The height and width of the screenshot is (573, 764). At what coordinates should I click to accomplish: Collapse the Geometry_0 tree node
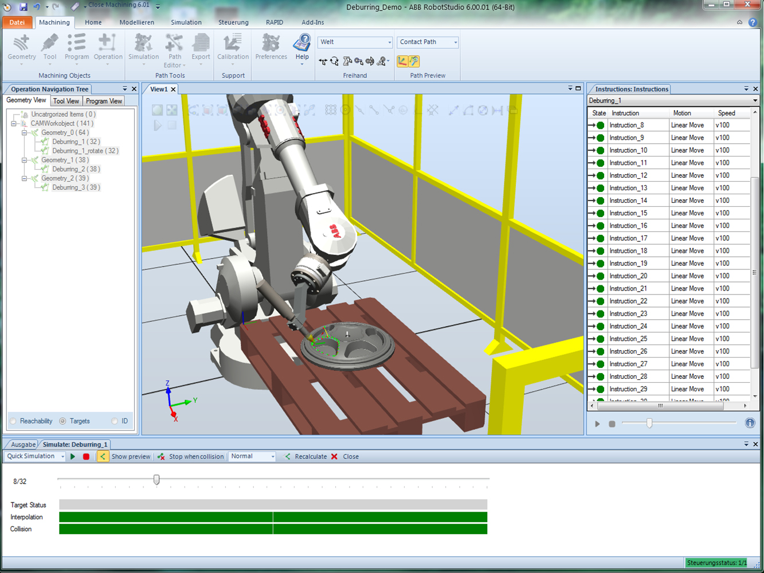[25, 133]
